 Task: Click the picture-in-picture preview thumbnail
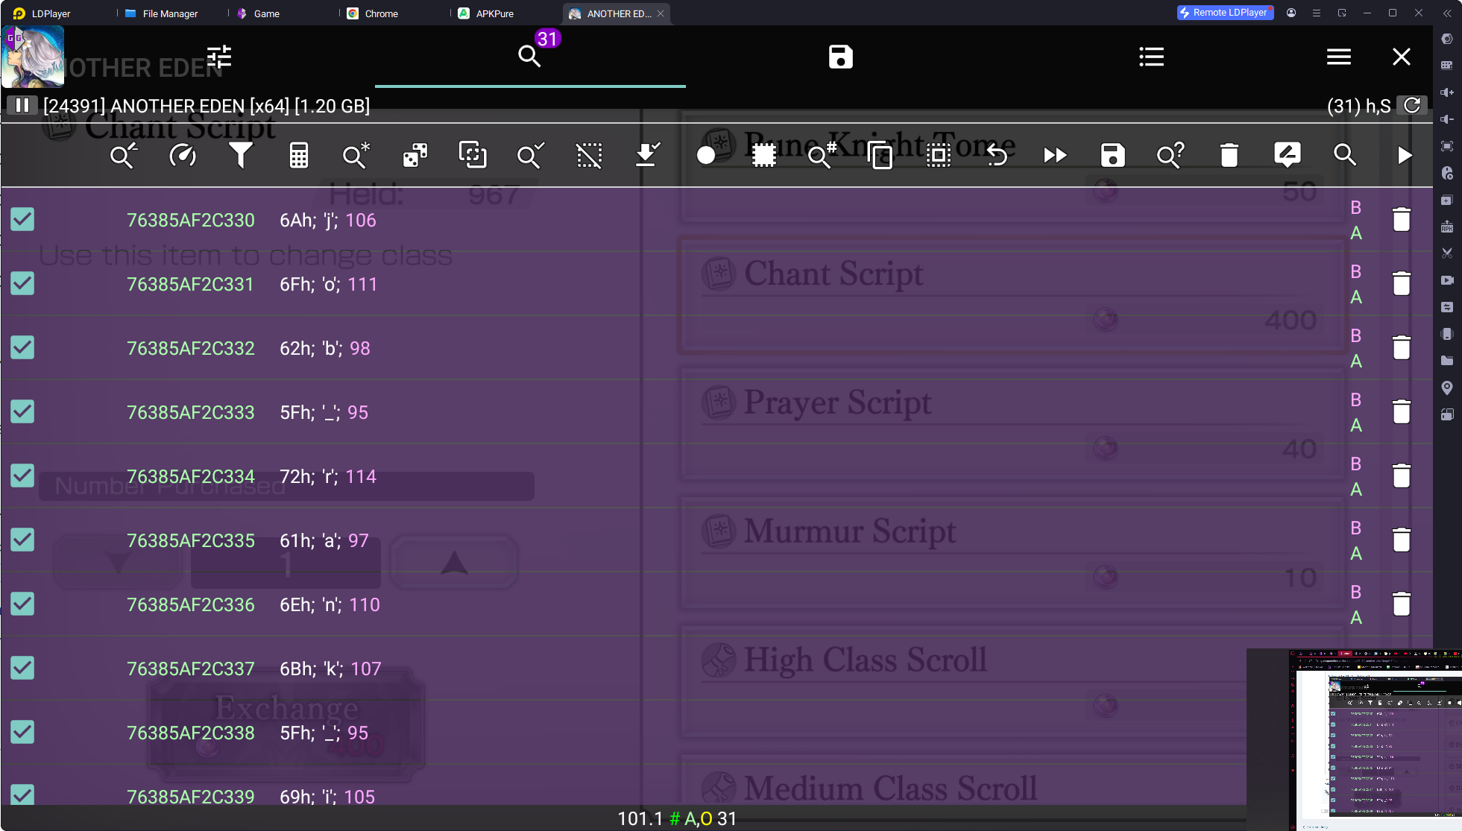1354,739
